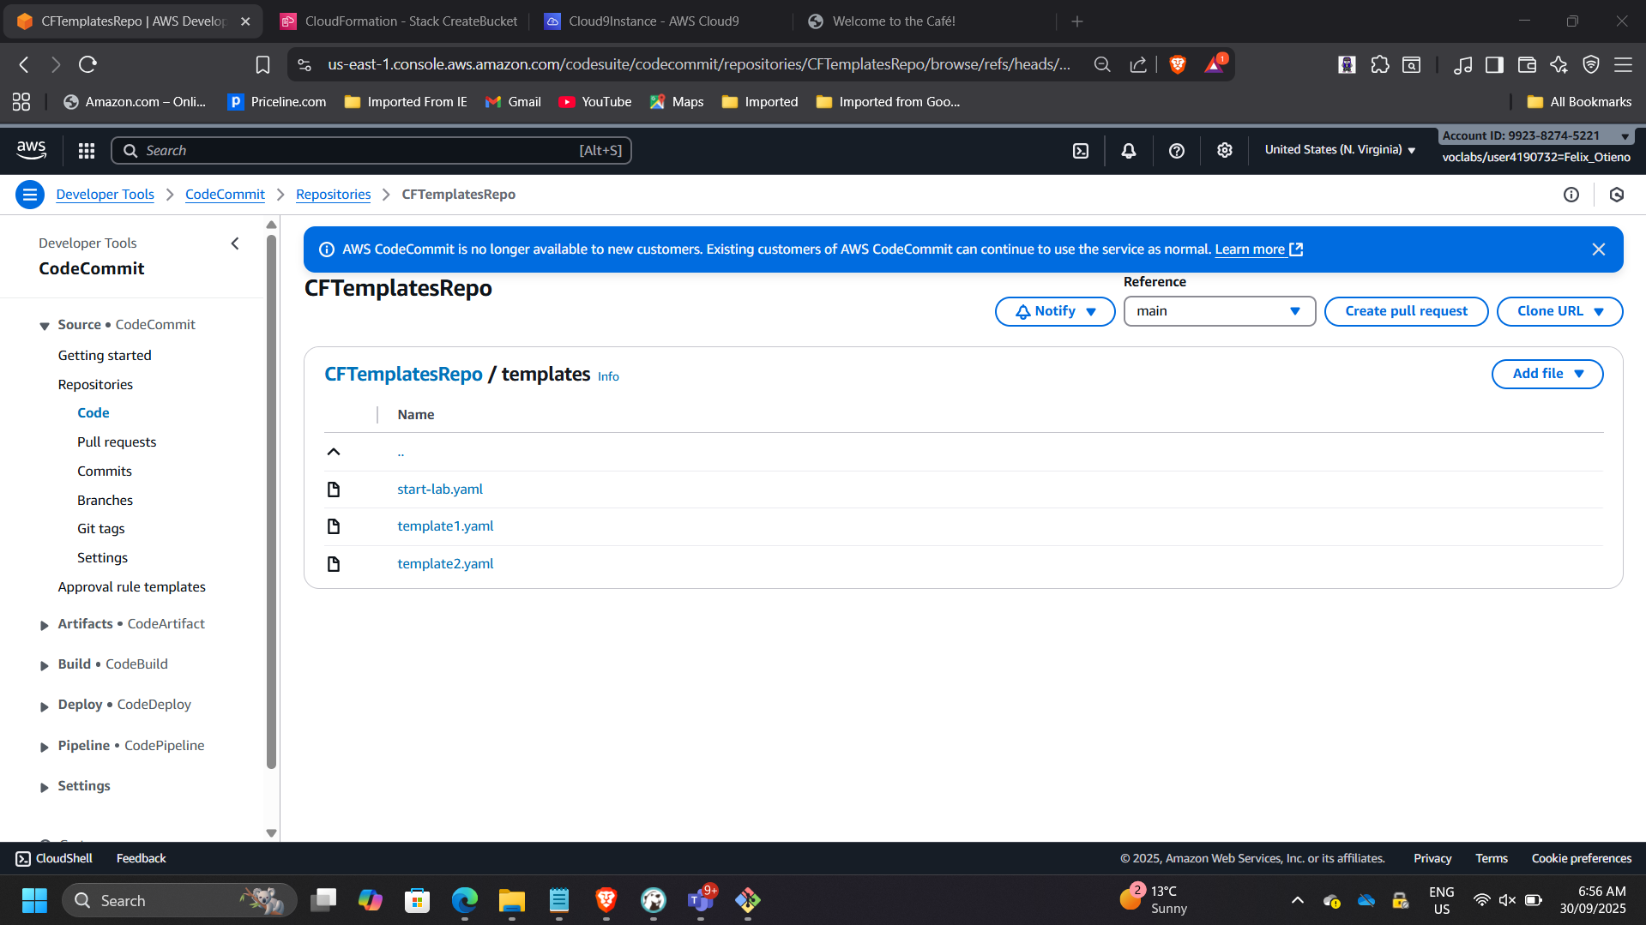The height and width of the screenshot is (925, 1646).
Task: Open the main branch Reference dropdown
Action: [x=1218, y=310]
